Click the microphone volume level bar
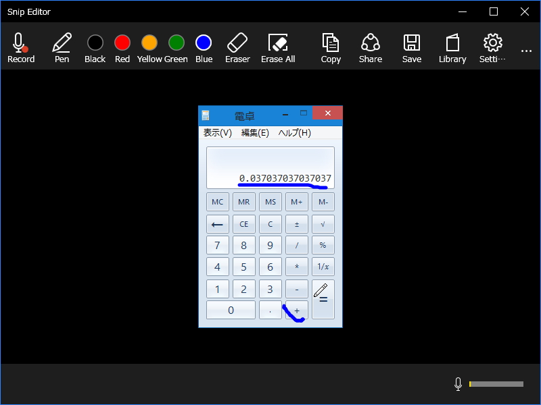The height and width of the screenshot is (405, 541). click(496, 383)
